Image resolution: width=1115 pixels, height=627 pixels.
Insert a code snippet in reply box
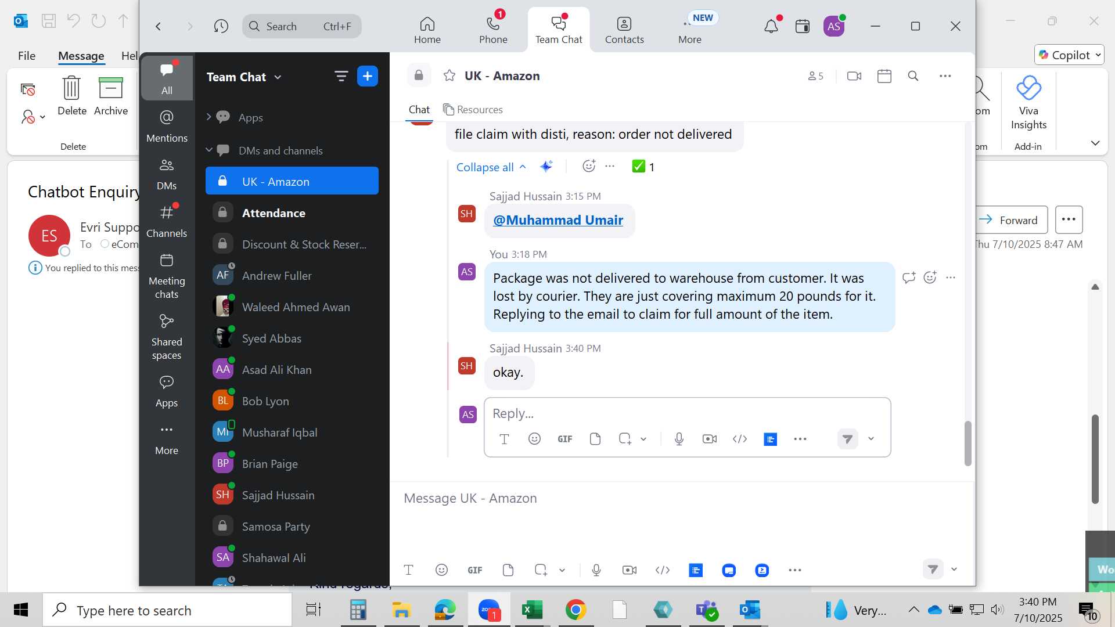coord(740,439)
